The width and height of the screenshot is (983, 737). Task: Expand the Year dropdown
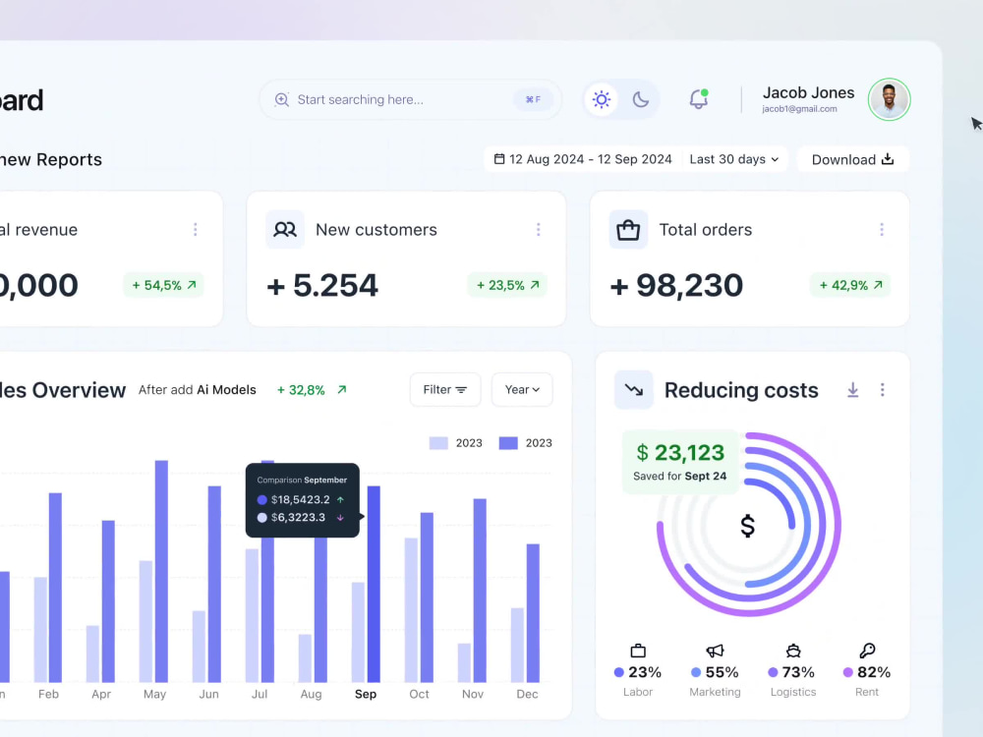click(x=522, y=390)
